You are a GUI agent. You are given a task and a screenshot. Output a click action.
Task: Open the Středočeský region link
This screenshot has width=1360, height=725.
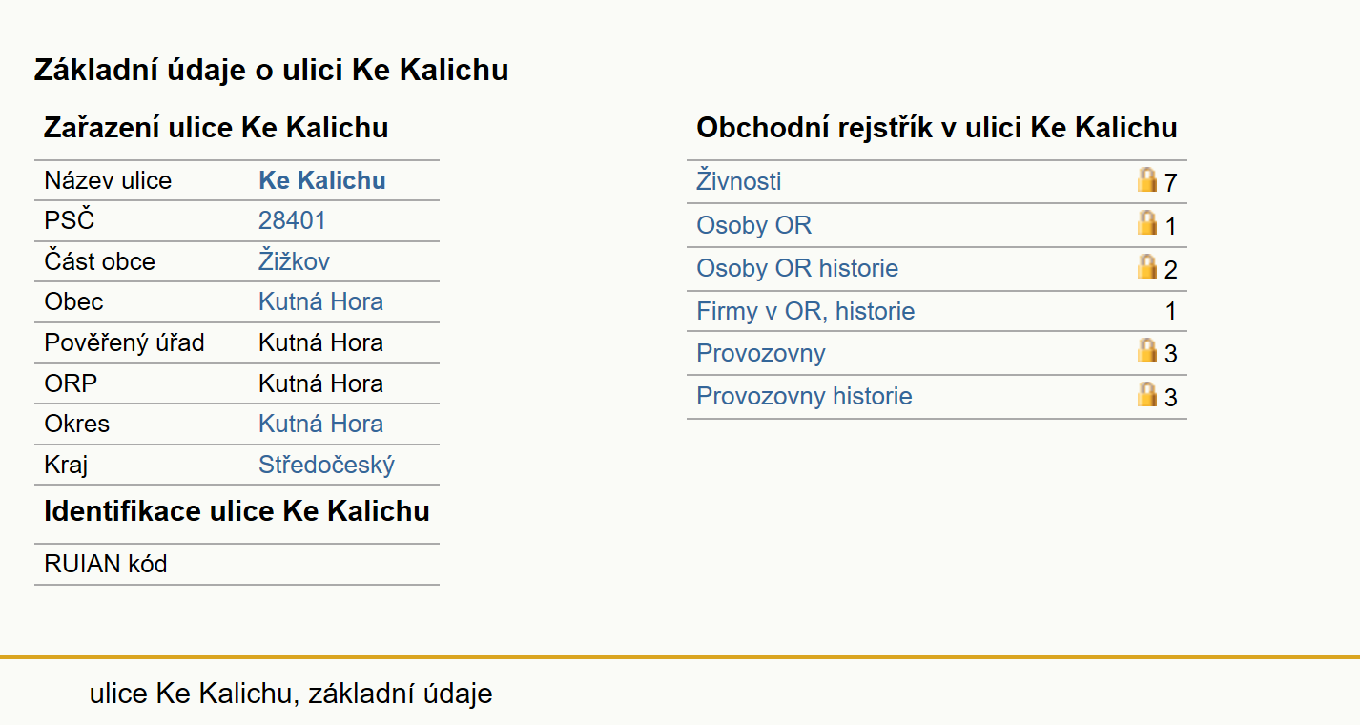(x=326, y=465)
